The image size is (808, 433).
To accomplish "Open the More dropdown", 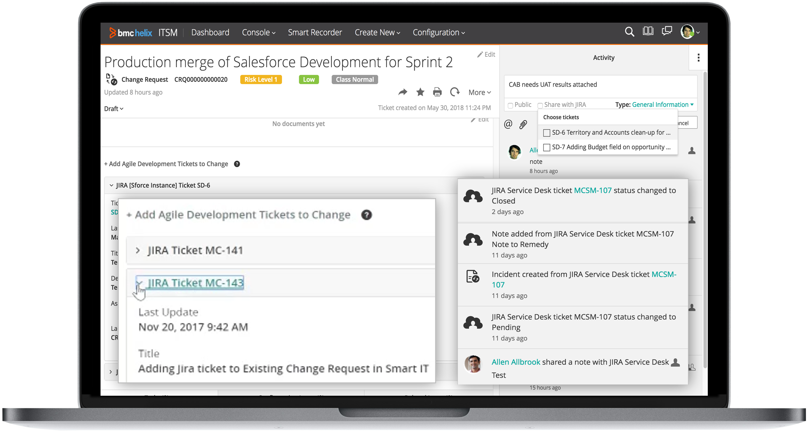I will [x=479, y=92].
